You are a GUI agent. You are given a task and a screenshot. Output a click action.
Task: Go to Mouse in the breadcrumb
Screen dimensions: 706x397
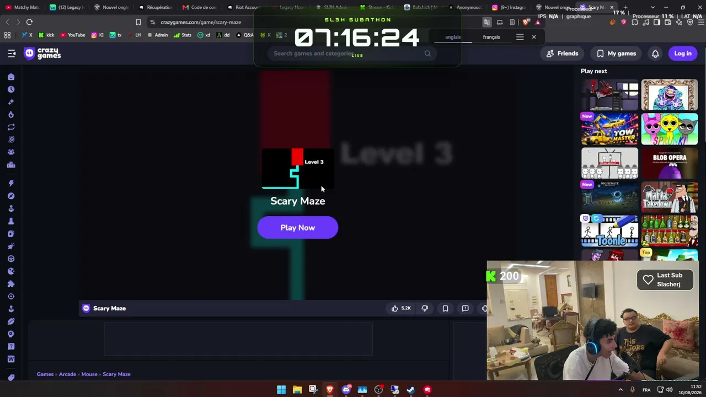89,374
